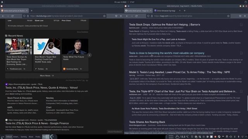248x139 pixels.
Task: Click shield icon beside Tesla Shares Roaring Back
Action: [241, 122]
